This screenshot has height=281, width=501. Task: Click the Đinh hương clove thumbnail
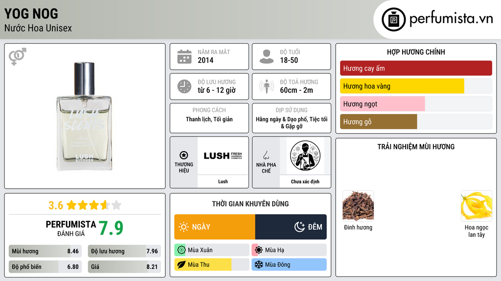(x=358, y=206)
